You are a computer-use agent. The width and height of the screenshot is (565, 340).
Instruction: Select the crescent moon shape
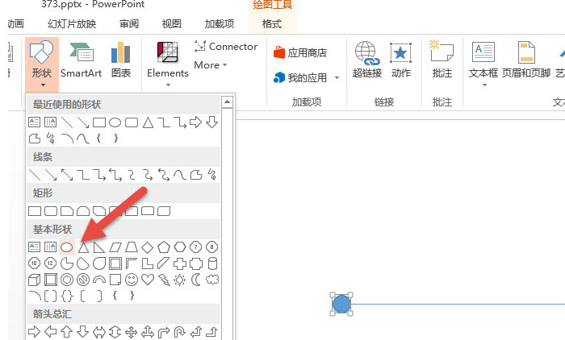pos(196,280)
